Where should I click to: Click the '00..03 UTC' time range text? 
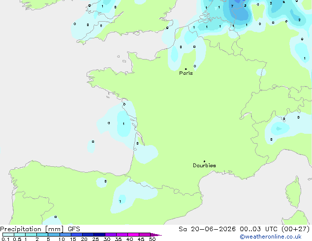coord(258,229)
